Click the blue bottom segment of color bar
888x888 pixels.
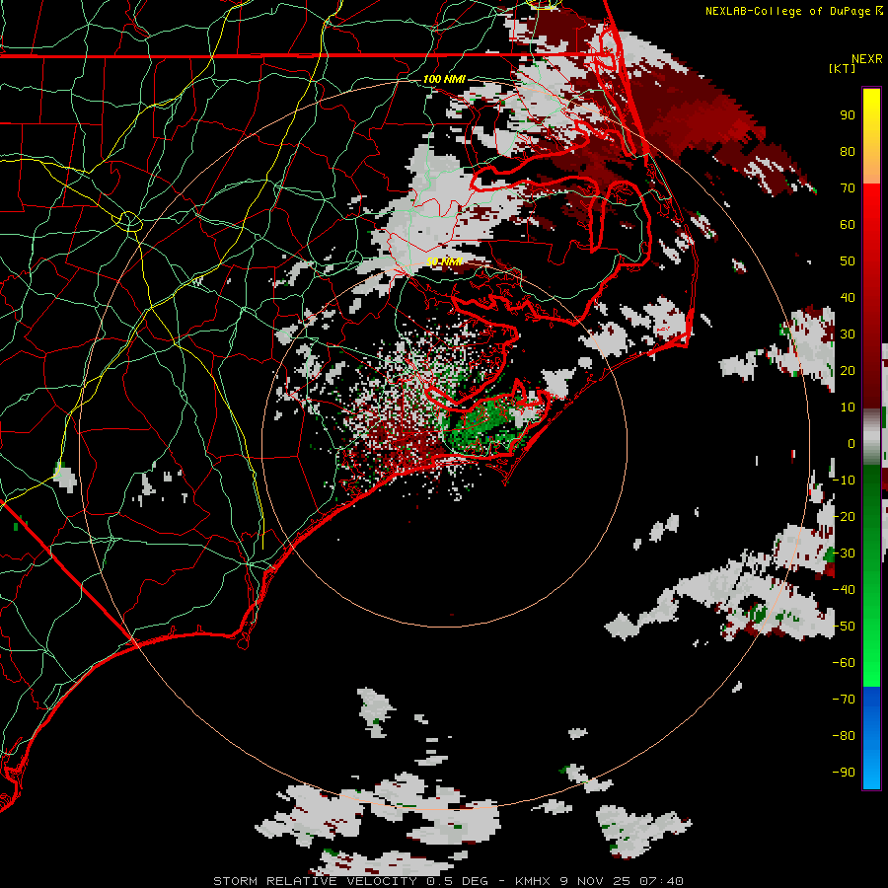click(871, 738)
